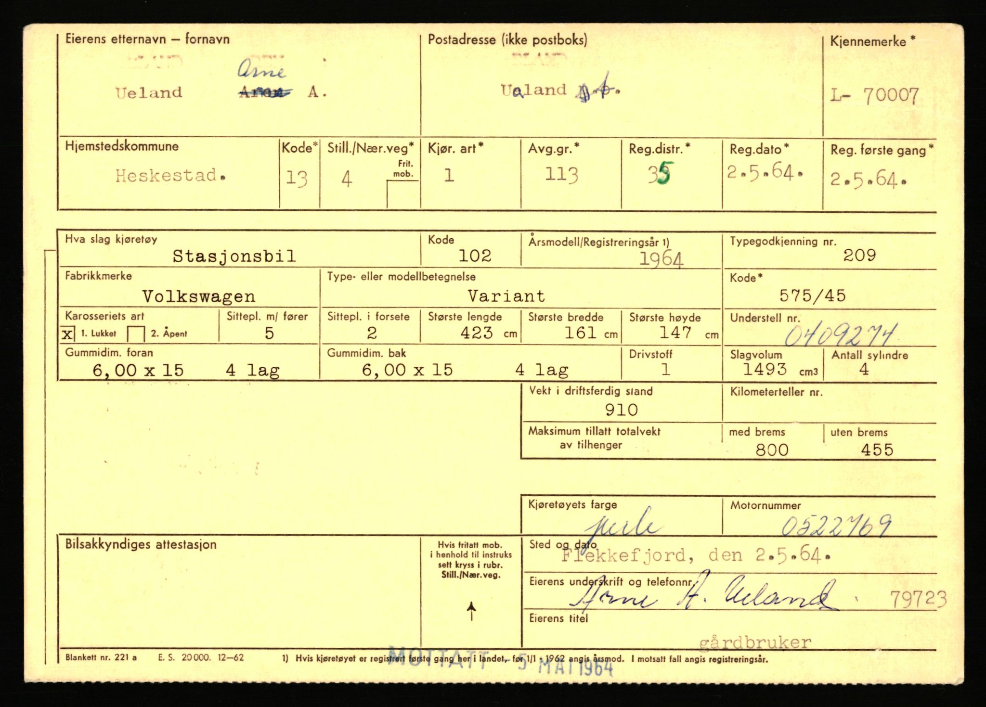The image size is (986, 707).
Task: Click the rear tyre size '6,00 x 15'
Action: point(407,370)
